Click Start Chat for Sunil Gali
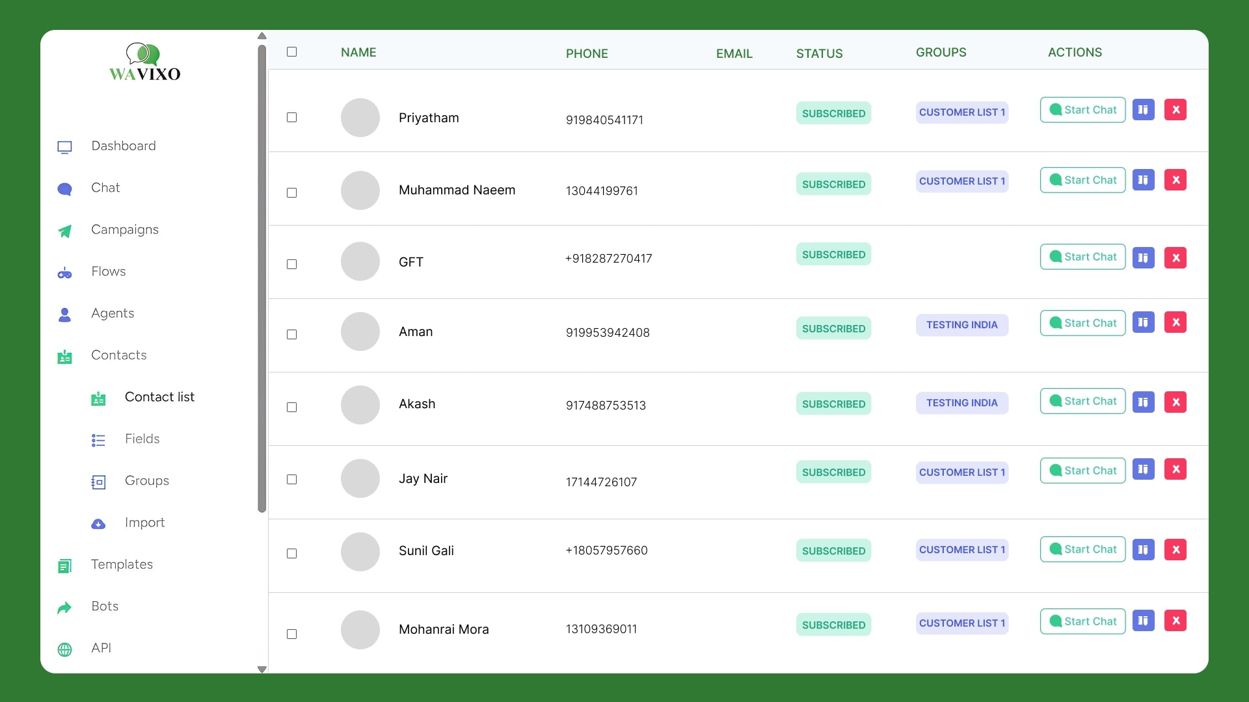Viewport: 1249px width, 702px height. [1082, 549]
